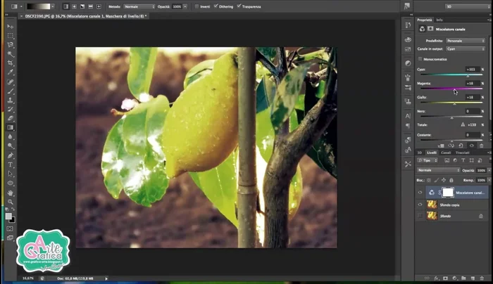This screenshot has width=493, height=284.
Task: Open the layer blend mode Normale dropdown
Action: point(438,170)
